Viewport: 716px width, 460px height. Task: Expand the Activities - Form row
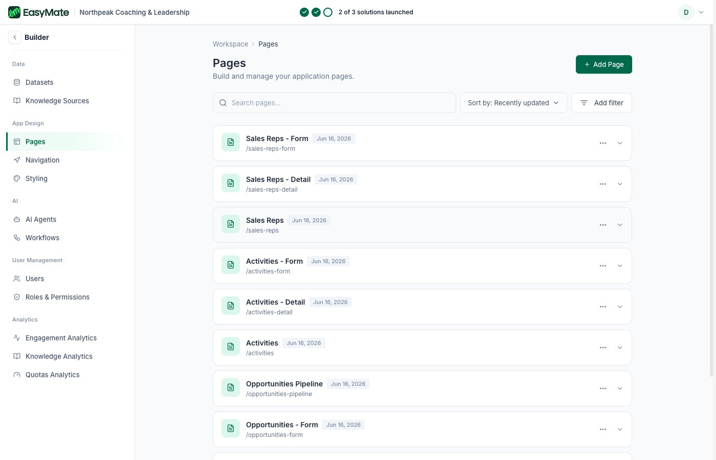(x=620, y=266)
